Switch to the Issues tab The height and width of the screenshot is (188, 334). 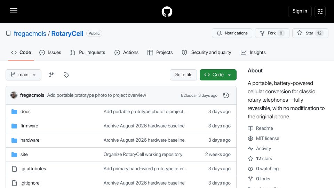pos(50,53)
